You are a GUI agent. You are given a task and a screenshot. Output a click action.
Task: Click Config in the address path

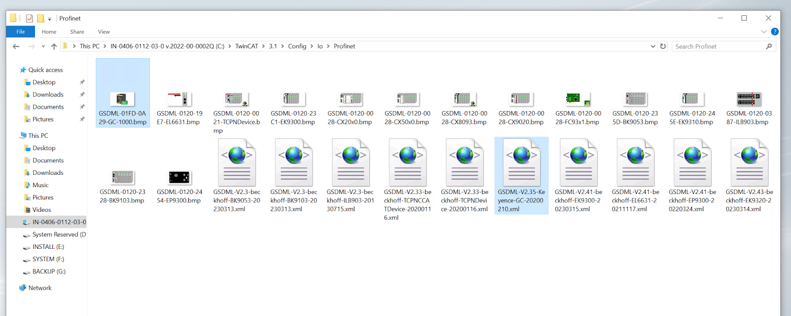(297, 46)
